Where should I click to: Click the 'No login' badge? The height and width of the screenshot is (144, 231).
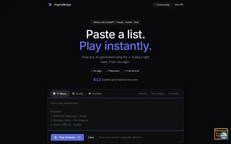point(96,71)
